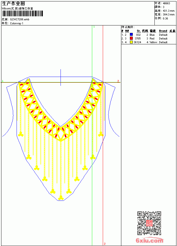
Task: Click the QR code at bottom right
Action: coord(149,223)
